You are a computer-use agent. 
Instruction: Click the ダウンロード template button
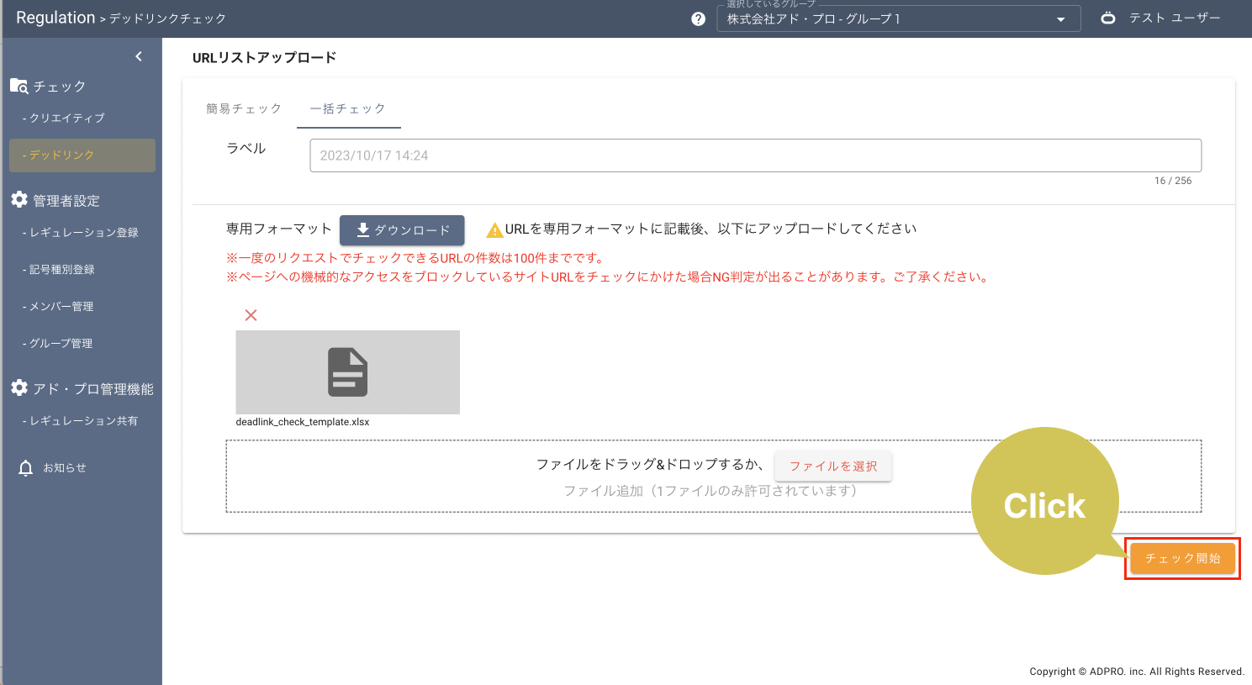pyautogui.click(x=402, y=229)
